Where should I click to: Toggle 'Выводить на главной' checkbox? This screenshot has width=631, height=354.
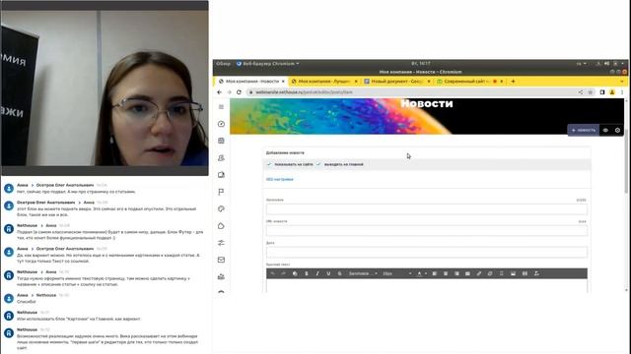pyautogui.click(x=318, y=164)
